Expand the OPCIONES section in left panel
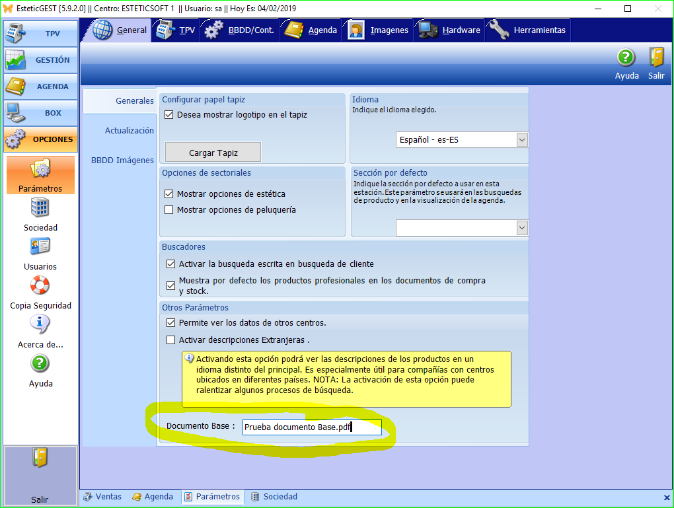Screen dimensions: 674x508 [x=40, y=139]
